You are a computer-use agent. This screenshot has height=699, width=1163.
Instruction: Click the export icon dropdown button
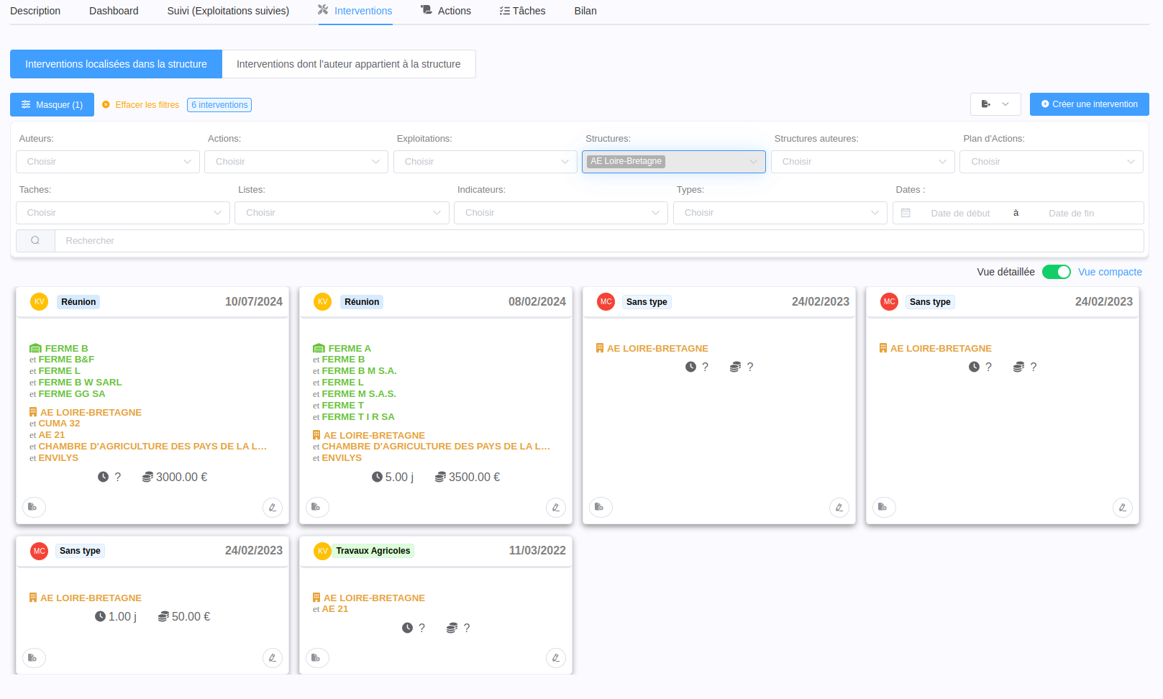(x=995, y=104)
